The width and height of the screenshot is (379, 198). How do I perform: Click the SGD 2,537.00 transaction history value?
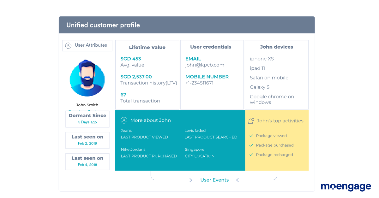[x=136, y=76]
